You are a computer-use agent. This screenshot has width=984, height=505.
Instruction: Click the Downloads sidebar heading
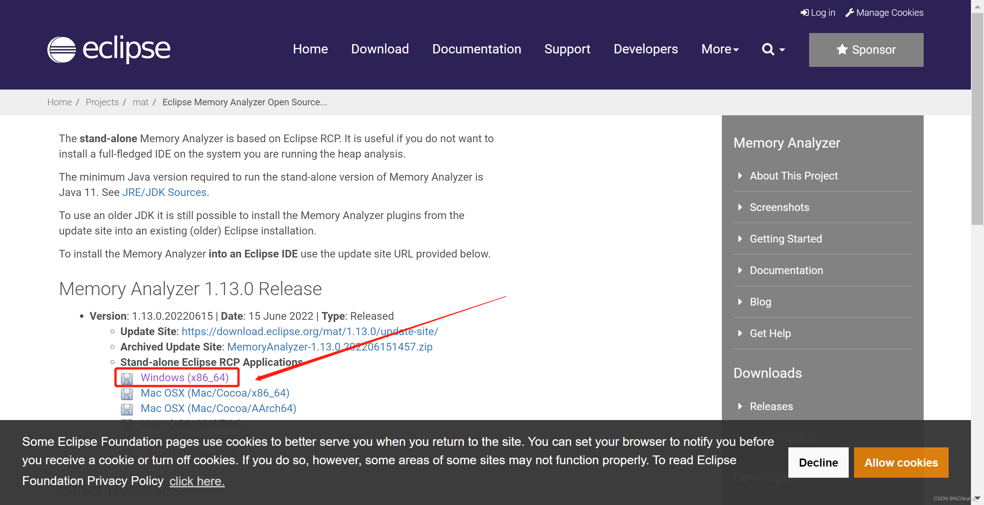(x=768, y=373)
